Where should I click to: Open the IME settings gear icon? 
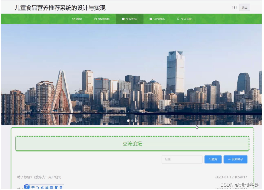coord(61,187)
